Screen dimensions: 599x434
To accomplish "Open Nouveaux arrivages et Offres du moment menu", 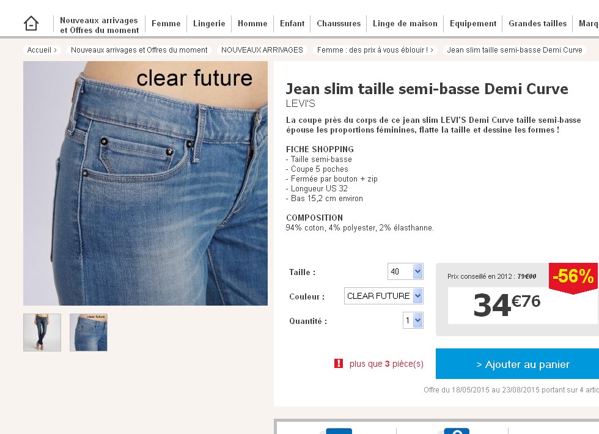I will 99,25.
